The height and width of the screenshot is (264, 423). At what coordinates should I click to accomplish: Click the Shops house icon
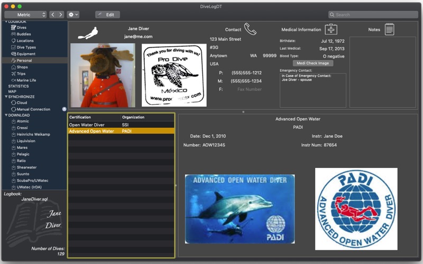[x=13, y=67]
